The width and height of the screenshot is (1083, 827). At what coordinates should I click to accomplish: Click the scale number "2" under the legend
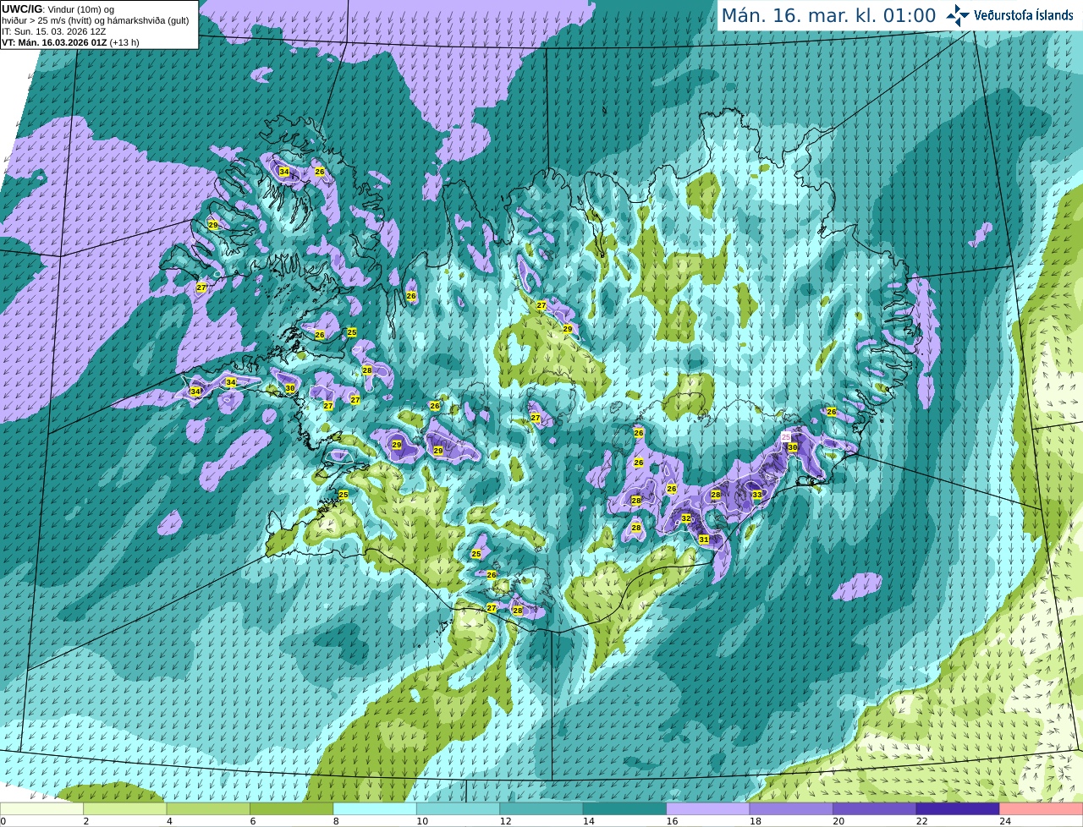[86, 821]
